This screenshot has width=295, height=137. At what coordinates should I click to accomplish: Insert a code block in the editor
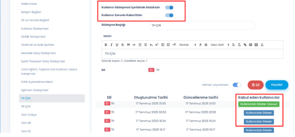(134, 45)
